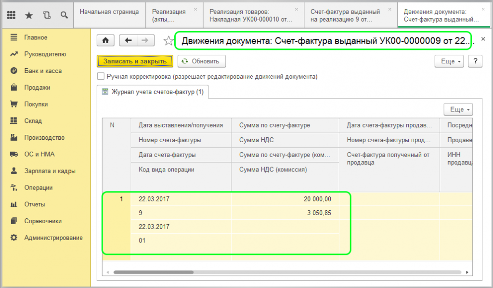Open the functions menu grid icon
Screen dimensions: 493x288
pyautogui.click(x=11, y=15)
